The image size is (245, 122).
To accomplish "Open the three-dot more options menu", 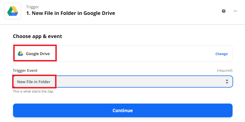I will (235, 11).
